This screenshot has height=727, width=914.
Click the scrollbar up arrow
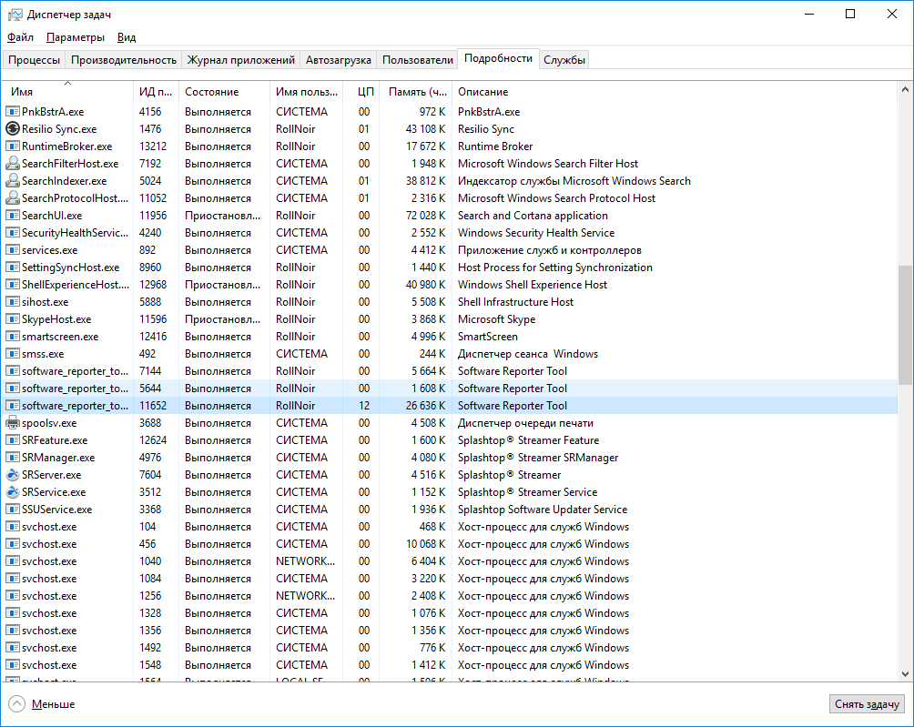pyautogui.click(x=905, y=90)
